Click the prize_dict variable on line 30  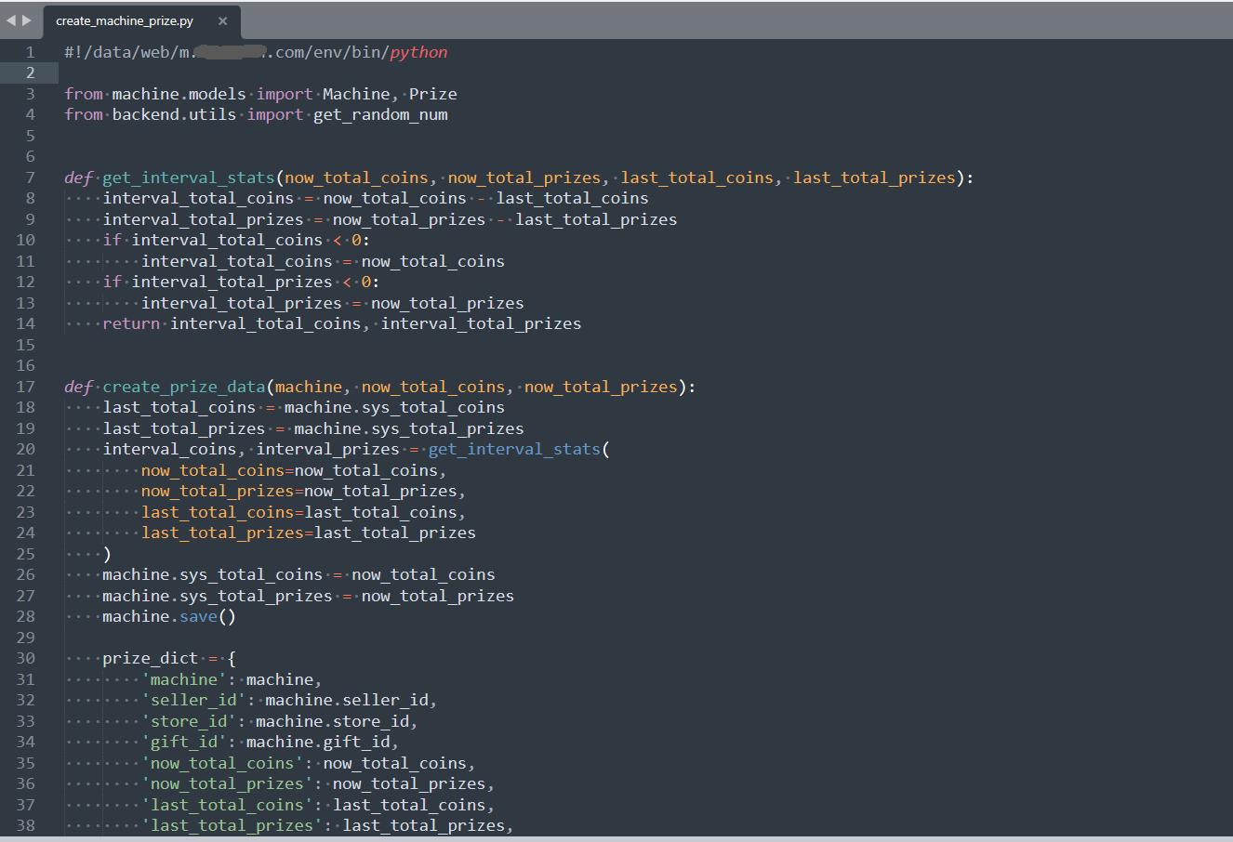pos(150,658)
